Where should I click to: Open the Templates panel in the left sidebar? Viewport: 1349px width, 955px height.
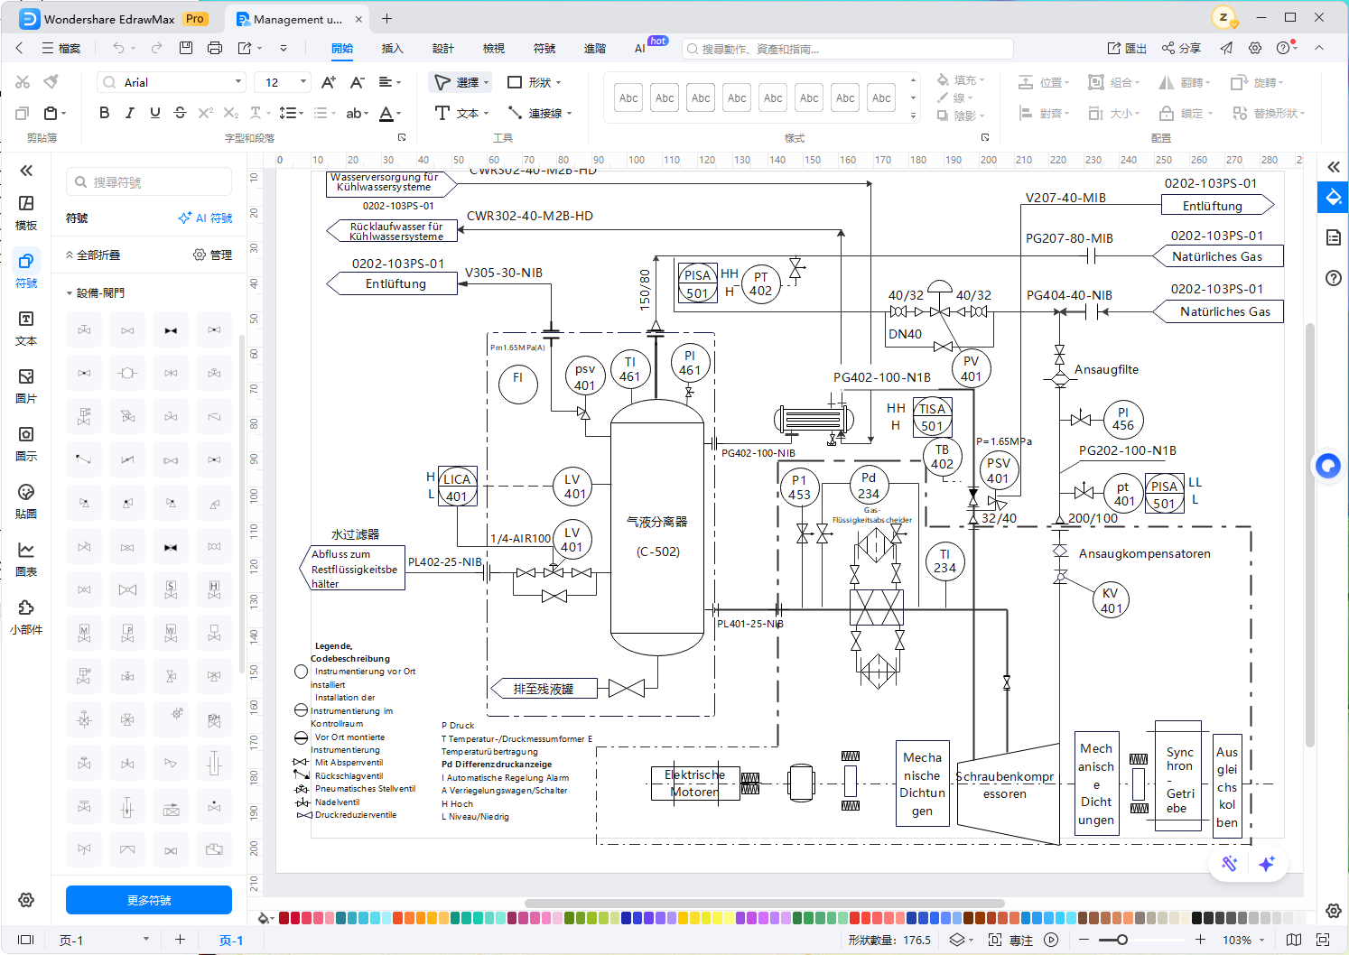click(x=26, y=212)
